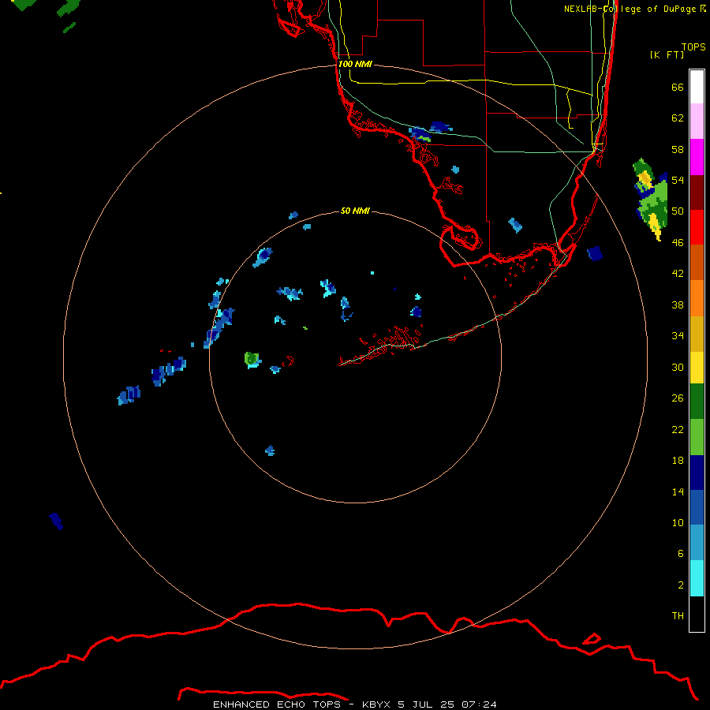Image resolution: width=710 pixels, height=710 pixels.
Task: Click the "100 NMI" range ring label
Action: pyautogui.click(x=355, y=65)
